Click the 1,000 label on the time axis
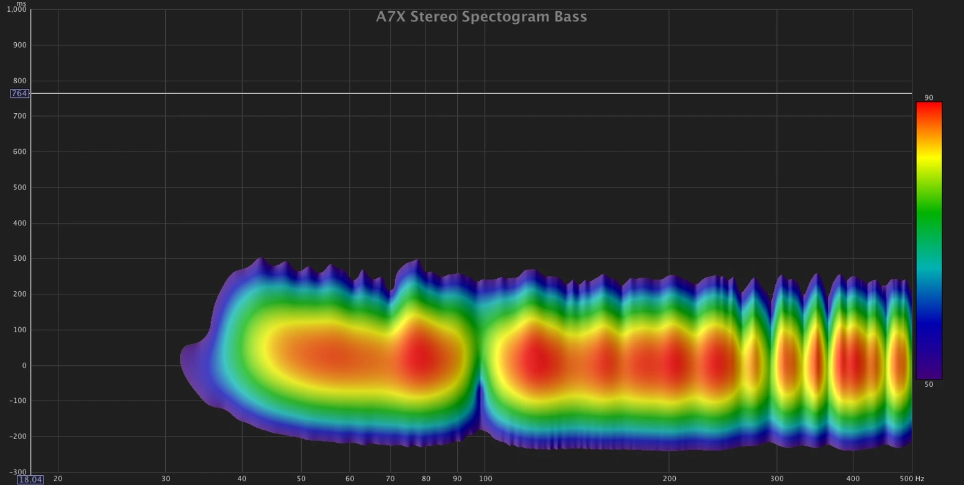 [16, 10]
